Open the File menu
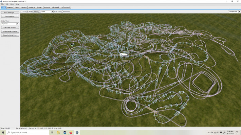 (x=2, y=4)
